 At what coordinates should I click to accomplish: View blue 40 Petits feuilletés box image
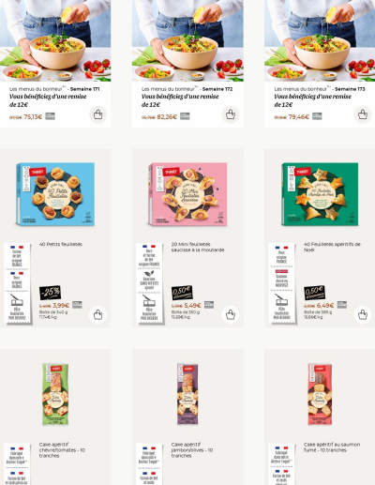(x=55, y=194)
